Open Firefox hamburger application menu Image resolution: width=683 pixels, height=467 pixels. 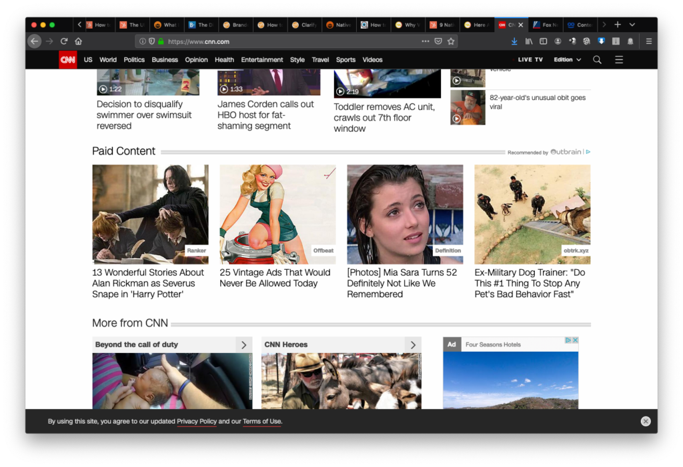(648, 41)
